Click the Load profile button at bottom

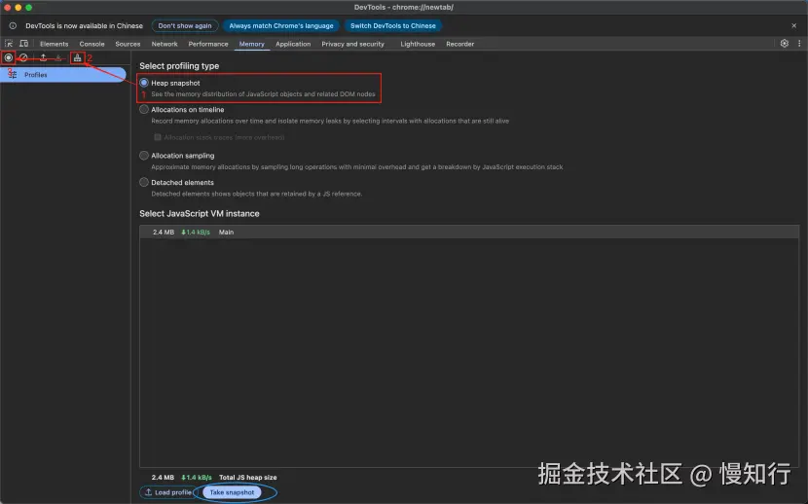(x=168, y=492)
